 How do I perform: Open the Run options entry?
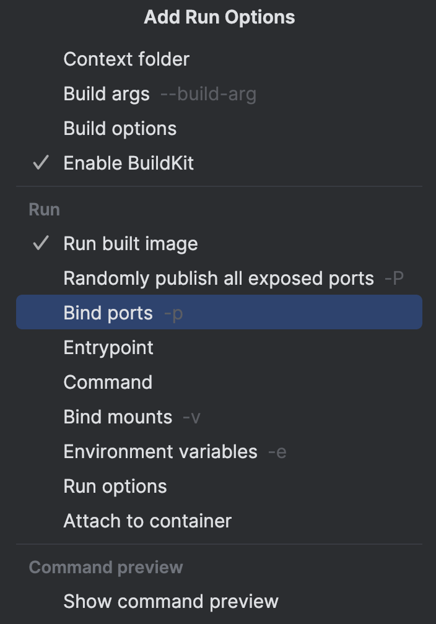115,487
